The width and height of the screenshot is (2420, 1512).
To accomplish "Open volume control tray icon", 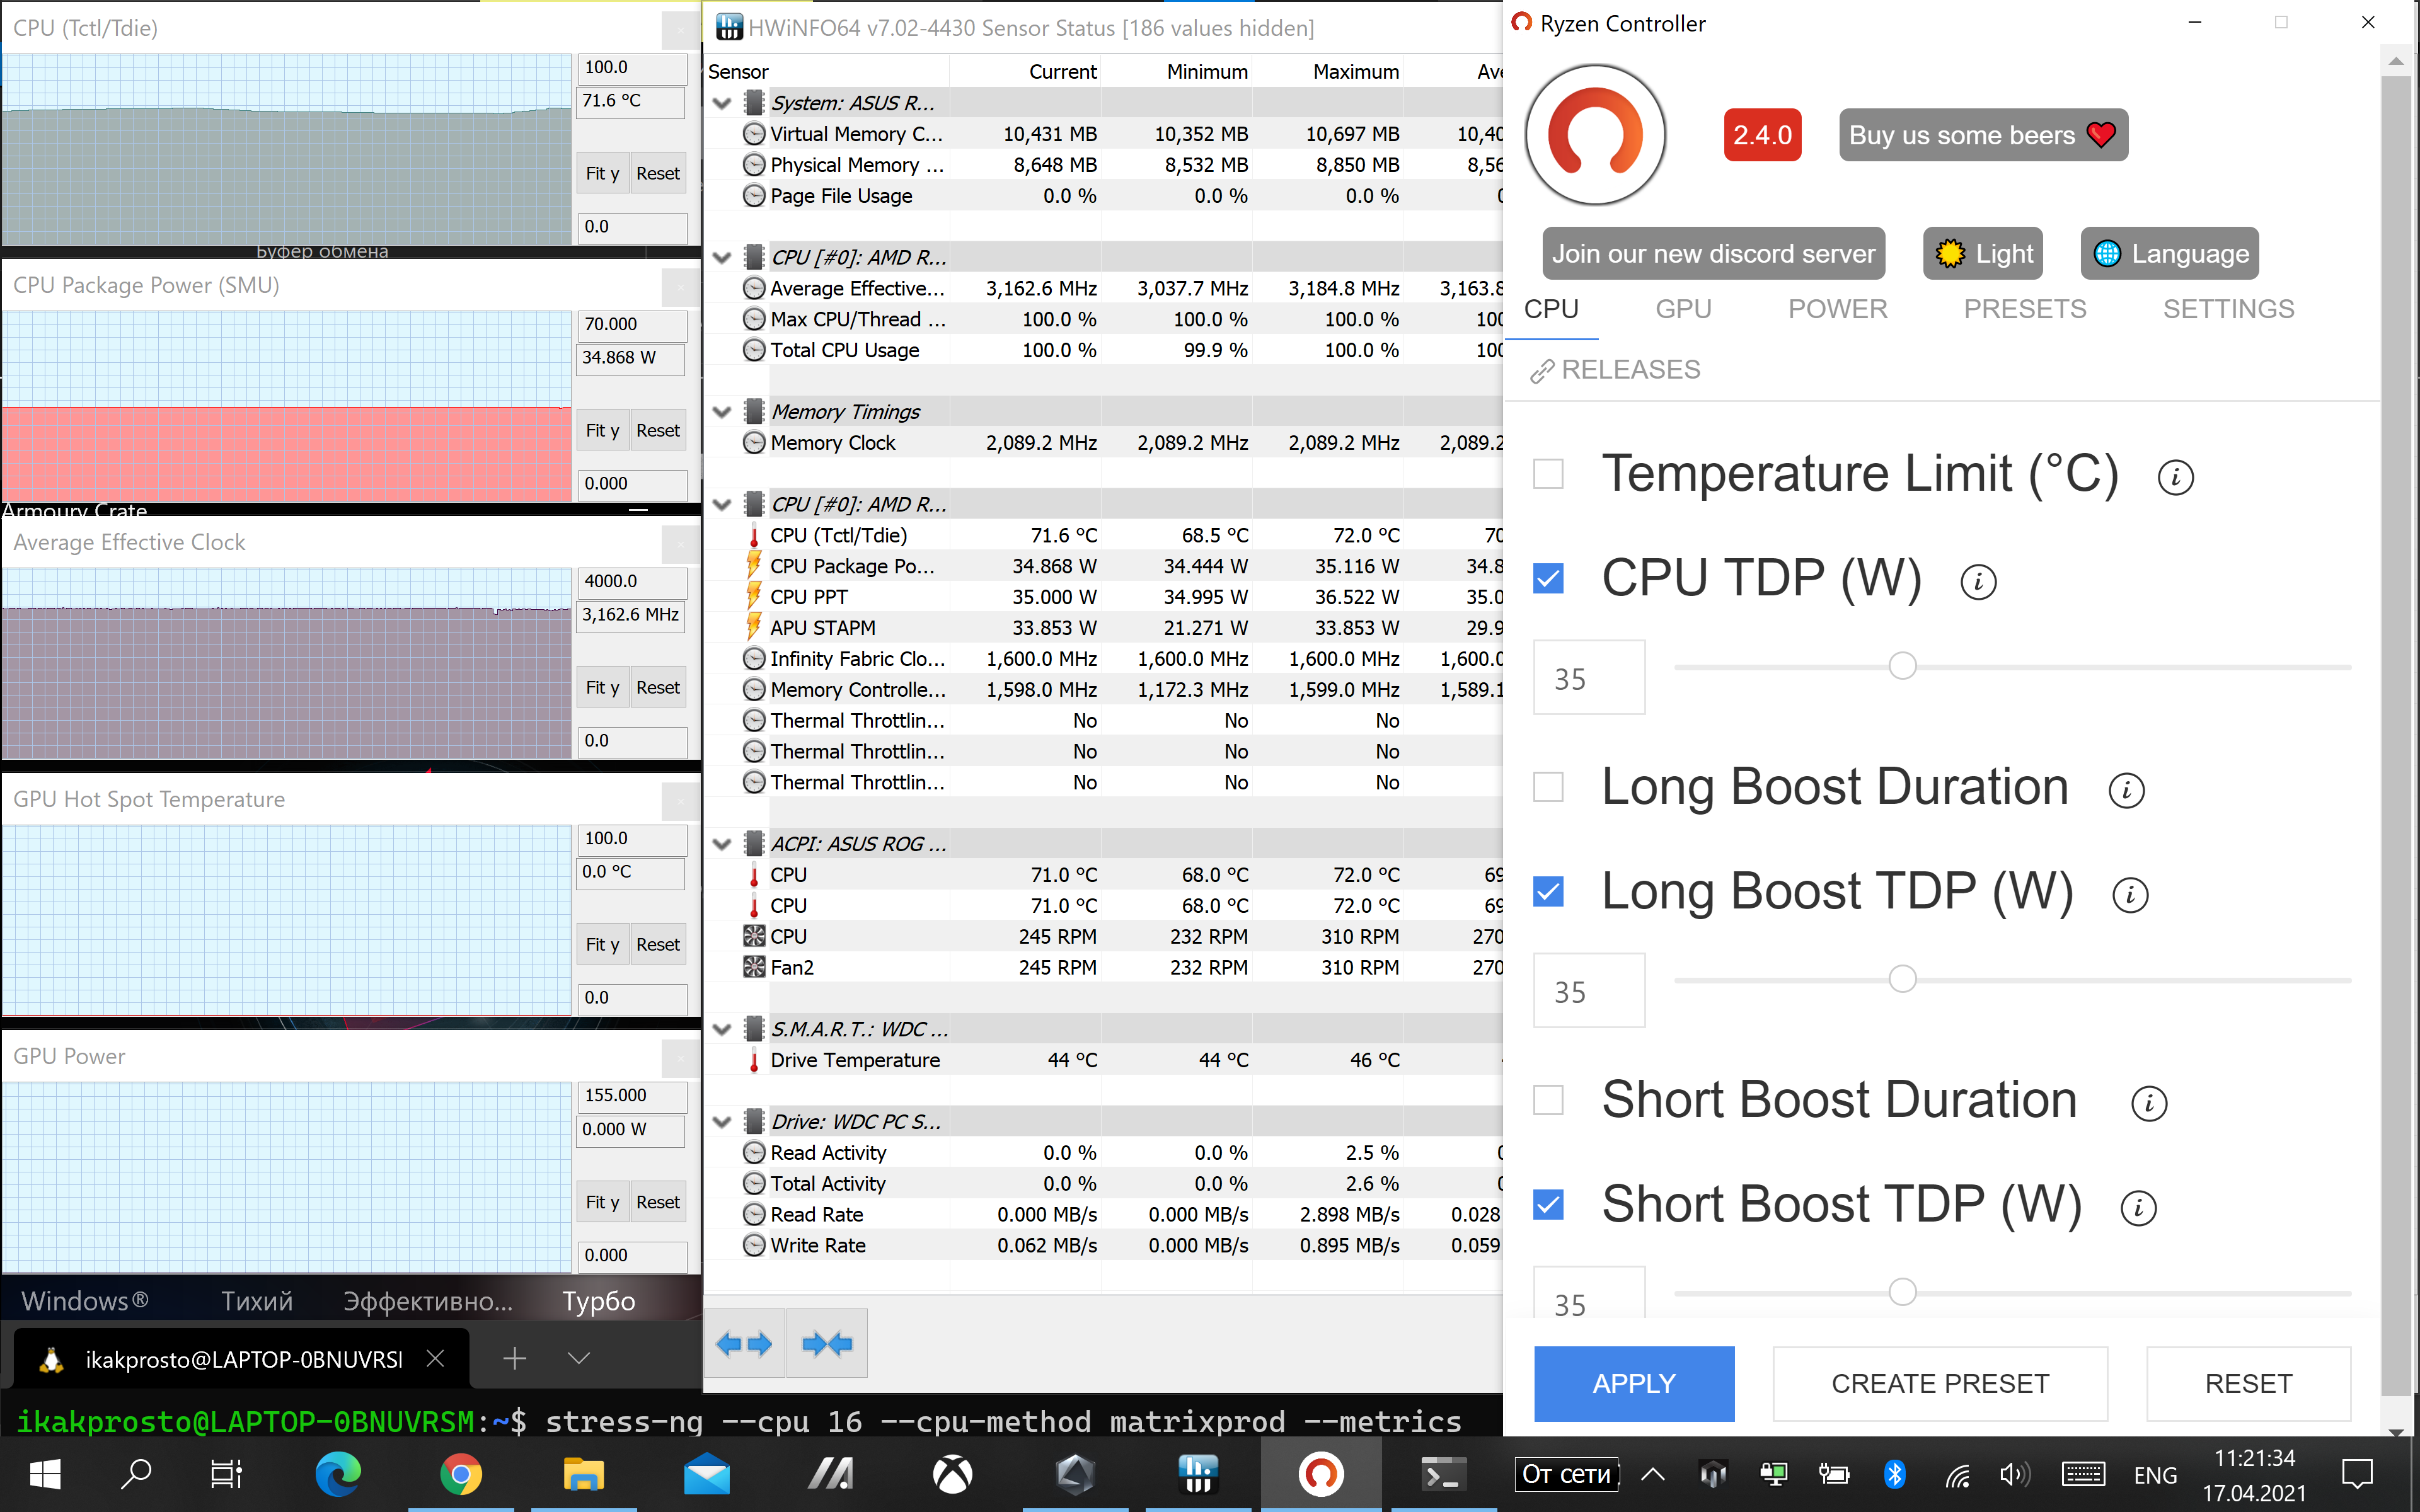I will coord(2014,1474).
